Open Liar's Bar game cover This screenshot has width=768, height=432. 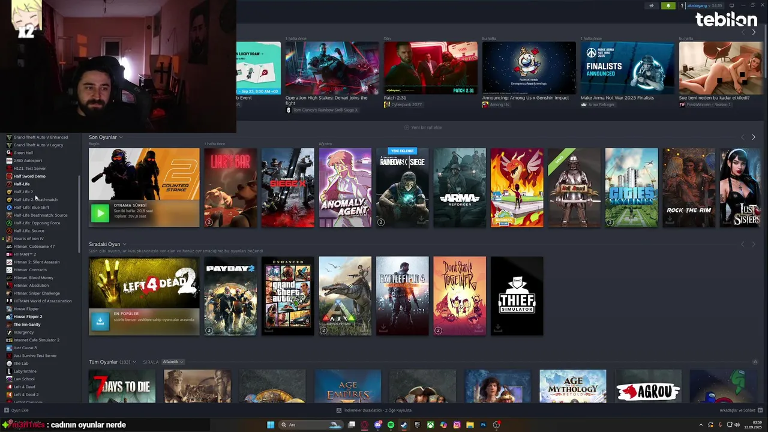(x=230, y=188)
